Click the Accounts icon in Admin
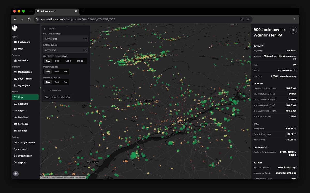The height and width of the screenshot is (193, 310). 15,104
